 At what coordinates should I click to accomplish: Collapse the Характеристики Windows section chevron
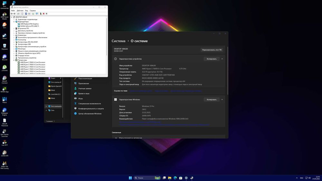pos(222,100)
